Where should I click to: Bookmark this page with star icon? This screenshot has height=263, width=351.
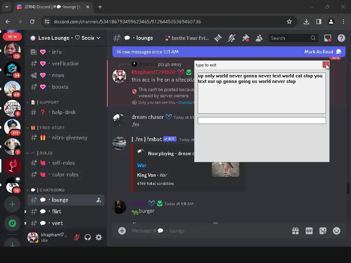click(x=289, y=22)
